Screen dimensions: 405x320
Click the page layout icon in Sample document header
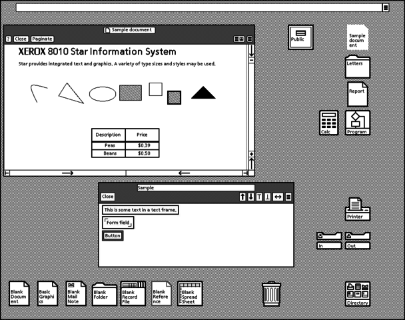click(239, 39)
